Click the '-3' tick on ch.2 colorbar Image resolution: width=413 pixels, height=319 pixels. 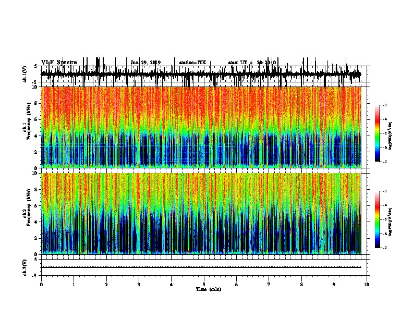click(x=384, y=191)
